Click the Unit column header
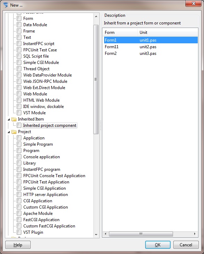 (168, 32)
